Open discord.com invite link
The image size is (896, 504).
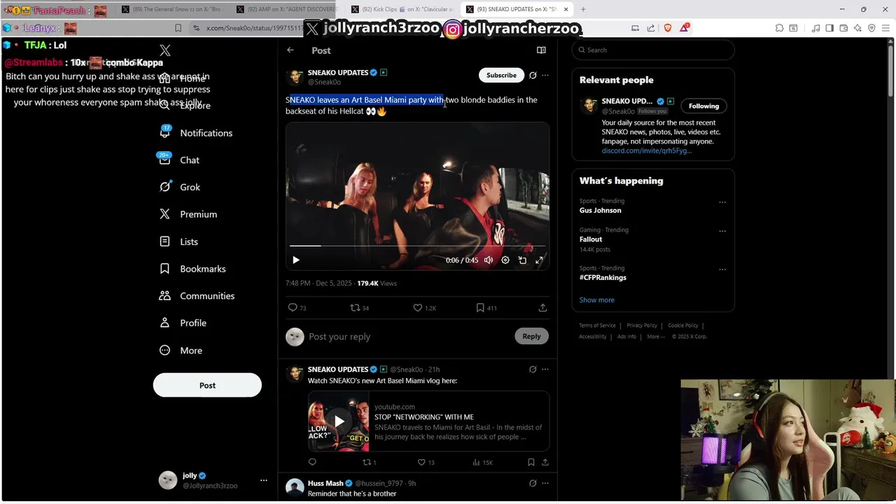pos(647,151)
